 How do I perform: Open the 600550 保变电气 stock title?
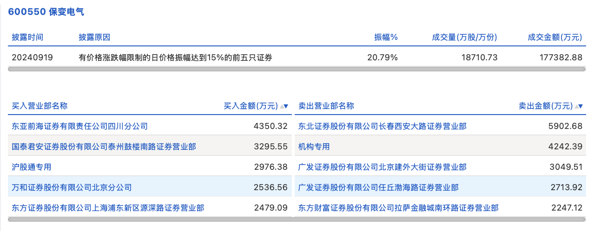click(x=46, y=12)
